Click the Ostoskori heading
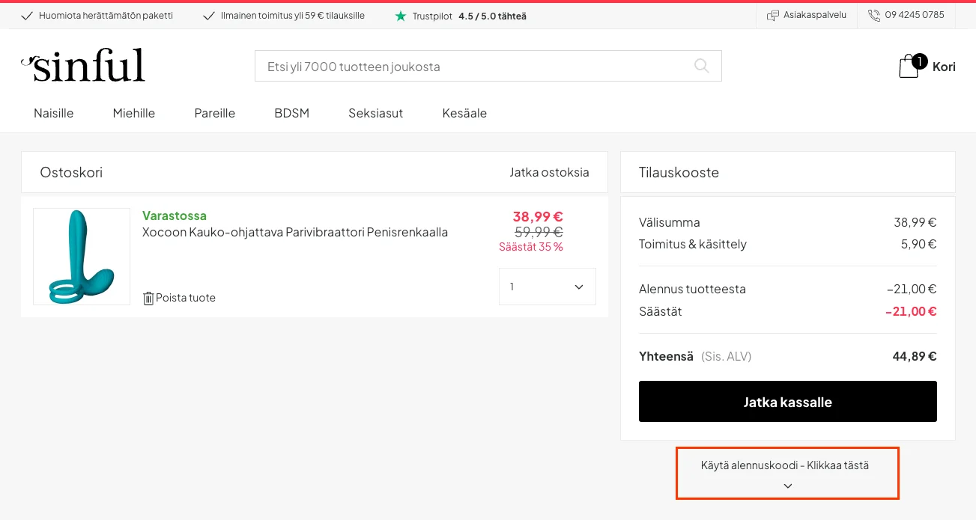 [71, 172]
